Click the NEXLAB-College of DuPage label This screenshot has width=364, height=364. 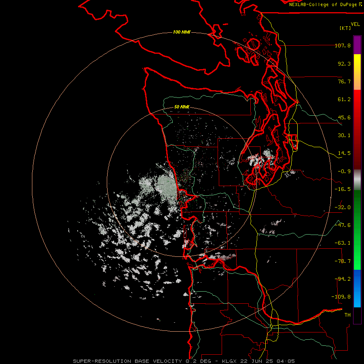point(326,4)
